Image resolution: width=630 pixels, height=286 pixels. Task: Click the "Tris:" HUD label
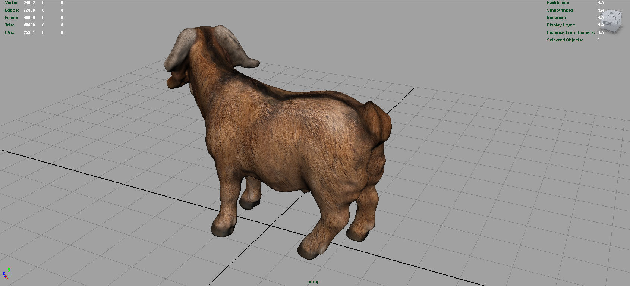pyautogui.click(x=10, y=25)
